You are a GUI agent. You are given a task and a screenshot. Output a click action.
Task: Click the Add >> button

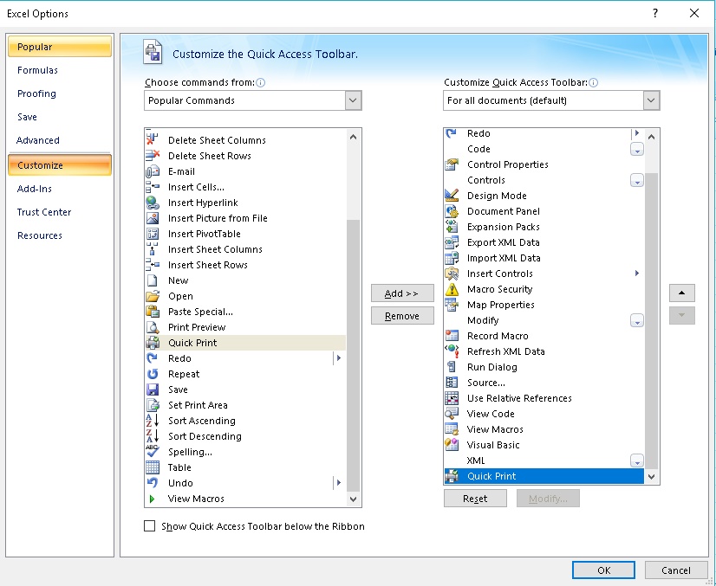click(x=402, y=293)
